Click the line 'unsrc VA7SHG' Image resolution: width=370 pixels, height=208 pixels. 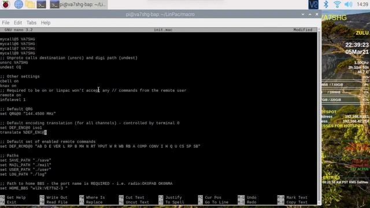click(x=14, y=62)
